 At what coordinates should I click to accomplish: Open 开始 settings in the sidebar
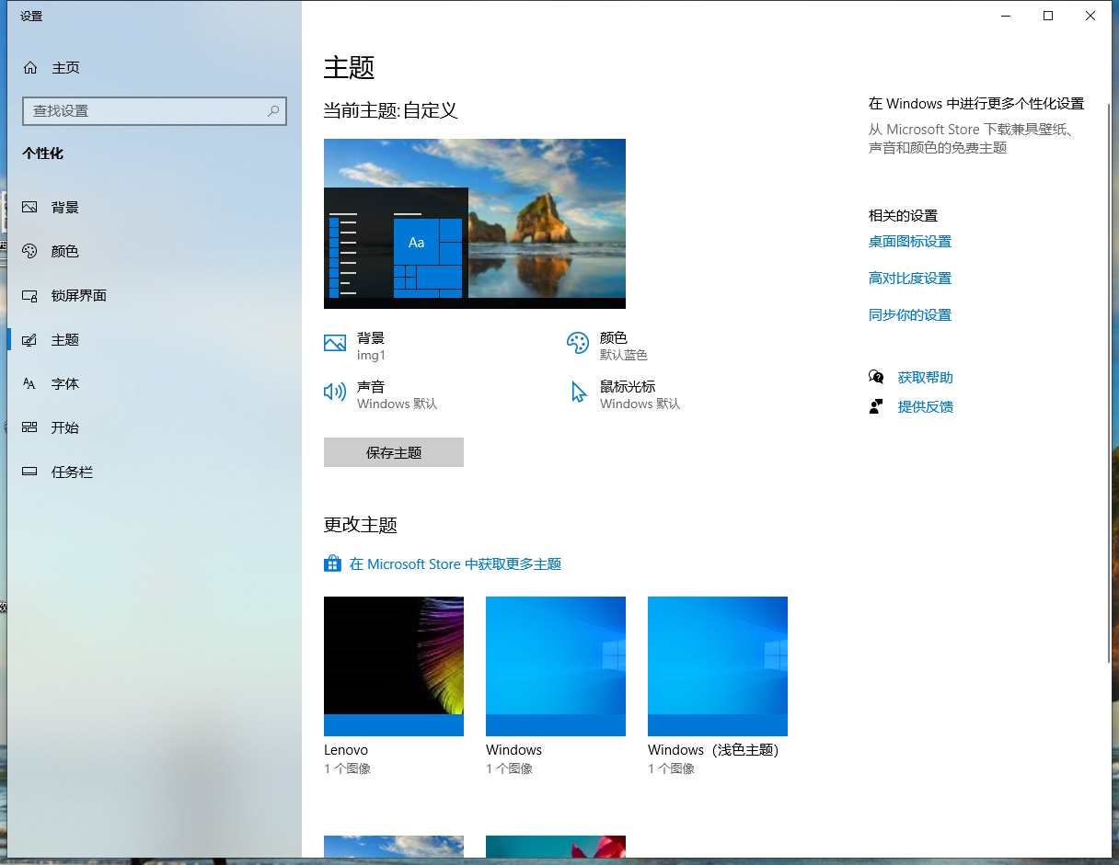155,428
